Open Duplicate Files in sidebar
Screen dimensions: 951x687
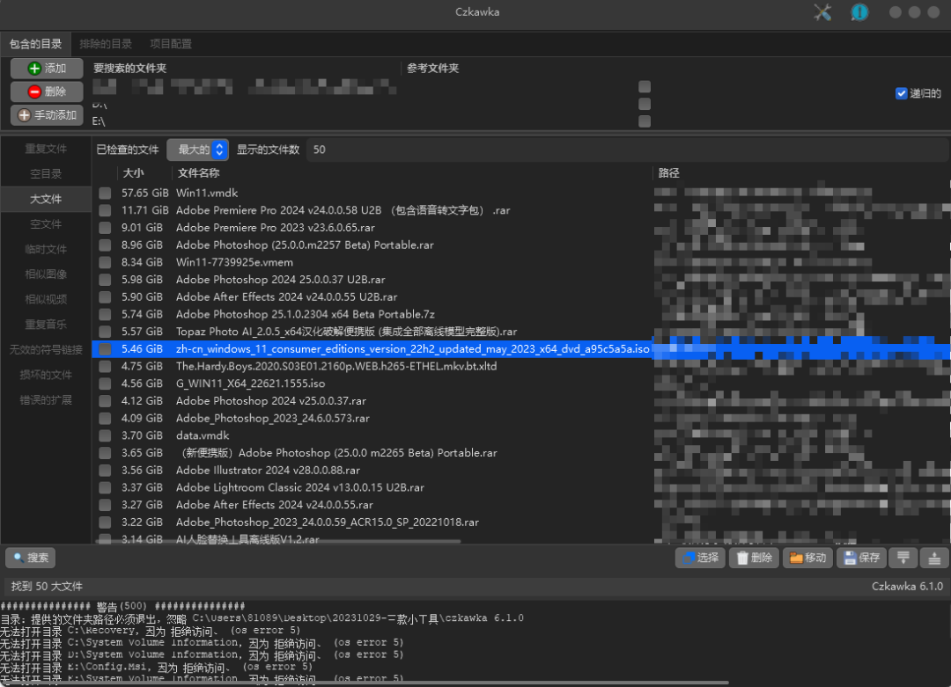(x=46, y=149)
